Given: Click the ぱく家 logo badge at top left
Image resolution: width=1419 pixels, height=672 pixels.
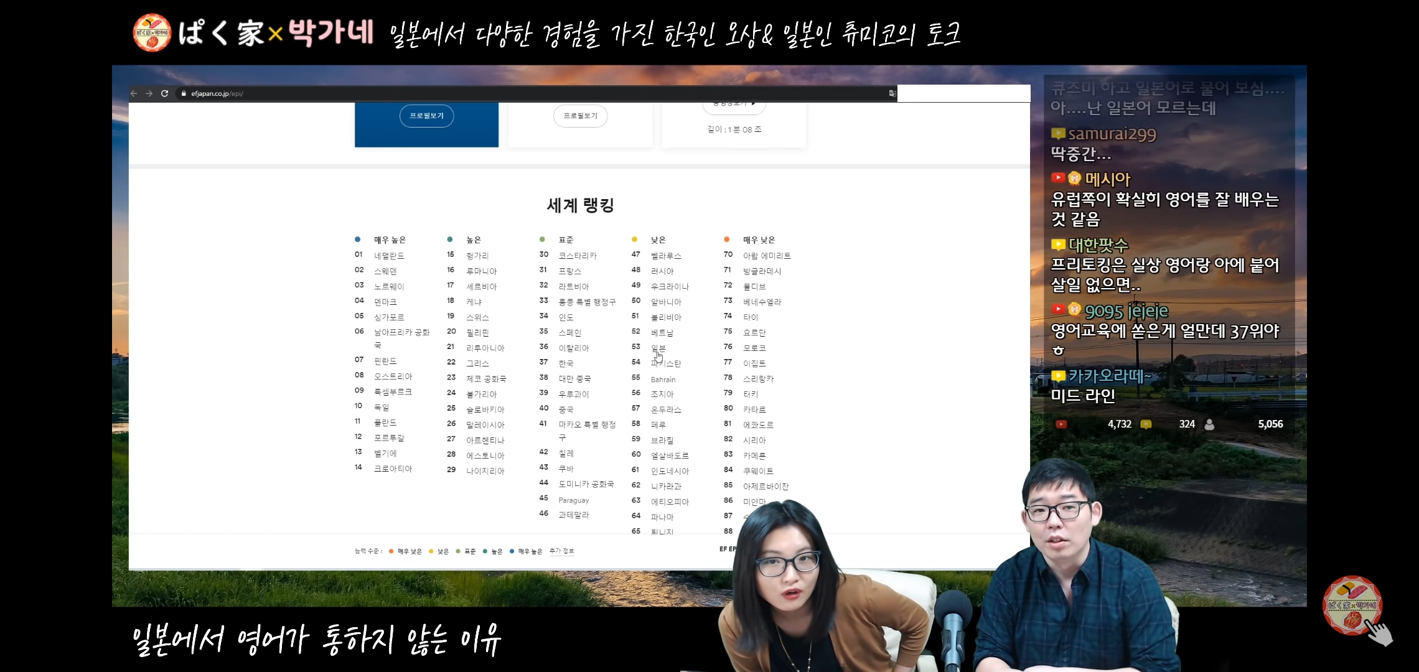Looking at the screenshot, I should [x=152, y=32].
